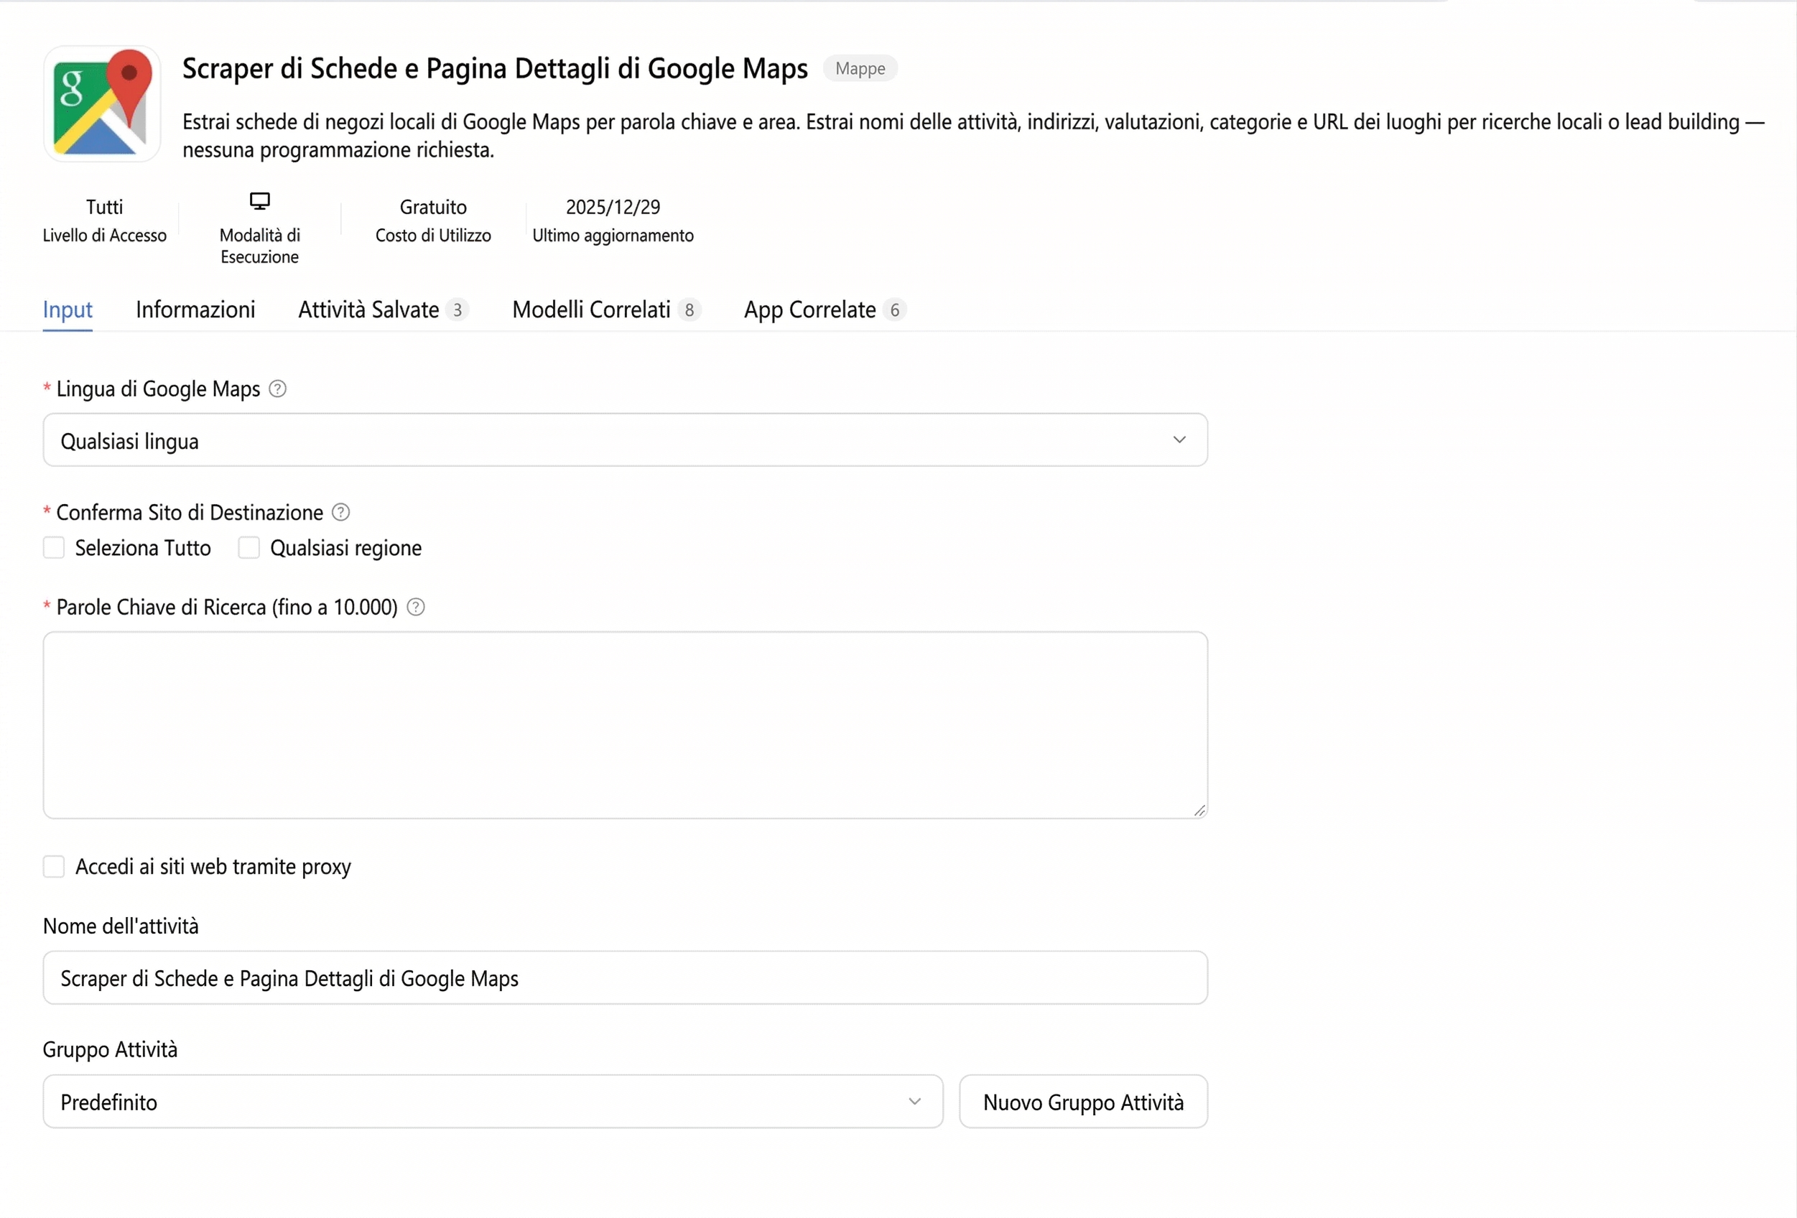The image size is (1797, 1218).
Task: Open Modelli Correlati tab
Action: coord(606,310)
